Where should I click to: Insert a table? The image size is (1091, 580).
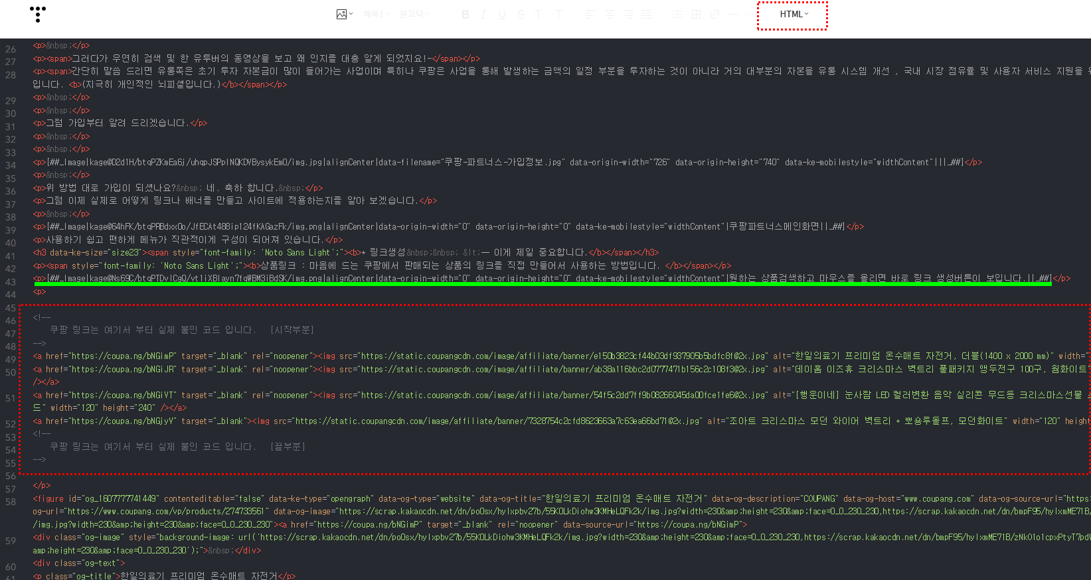(x=696, y=14)
